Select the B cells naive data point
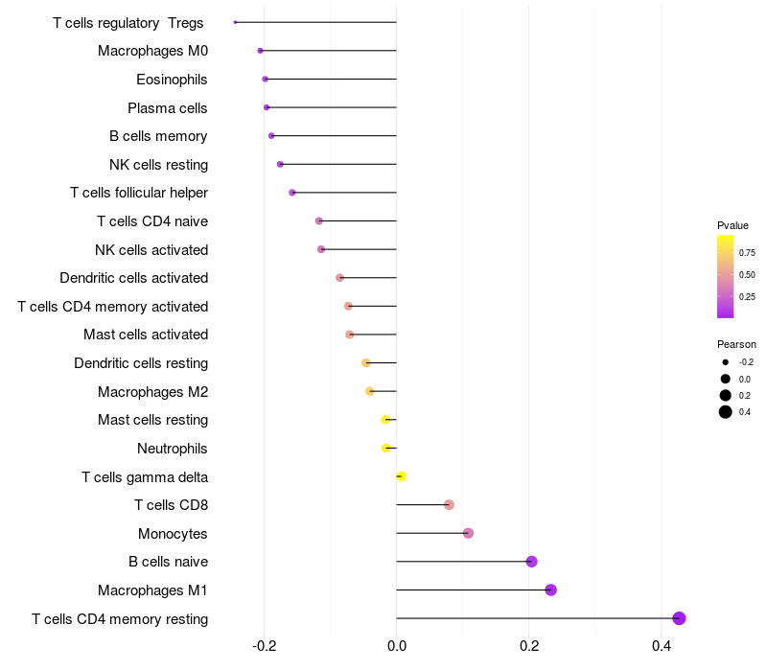This screenshot has height=671, width=767. pos(531,562)
